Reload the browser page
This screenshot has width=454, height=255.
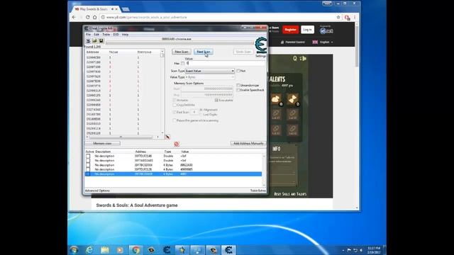[88, 17]
